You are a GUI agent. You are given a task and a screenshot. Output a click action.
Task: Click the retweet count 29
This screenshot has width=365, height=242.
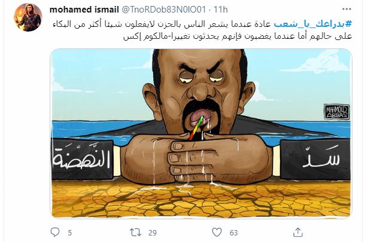(153, 232)
